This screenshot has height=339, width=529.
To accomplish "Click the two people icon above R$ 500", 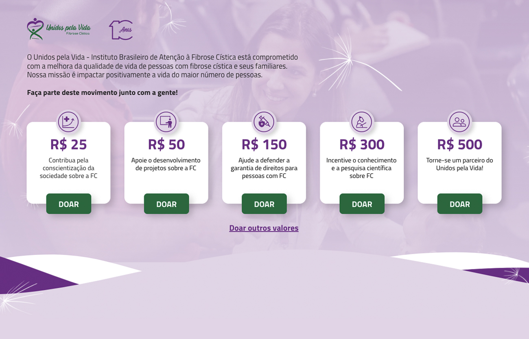I will tap(459, 122).
